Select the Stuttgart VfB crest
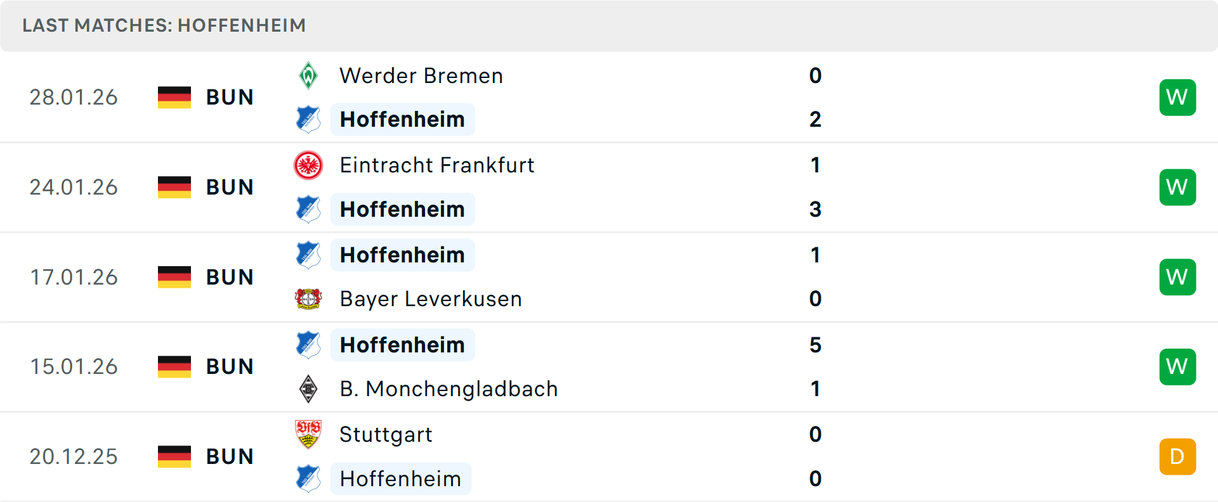 (x=309, y=435)
